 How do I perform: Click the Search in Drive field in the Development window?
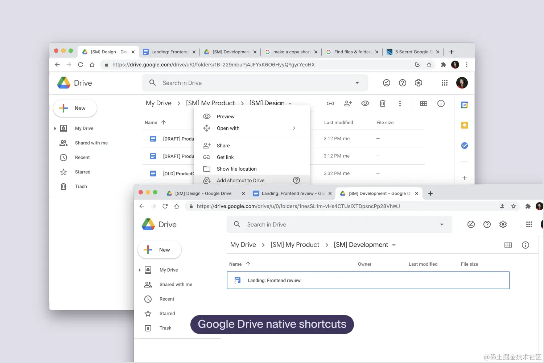point(339,224)
